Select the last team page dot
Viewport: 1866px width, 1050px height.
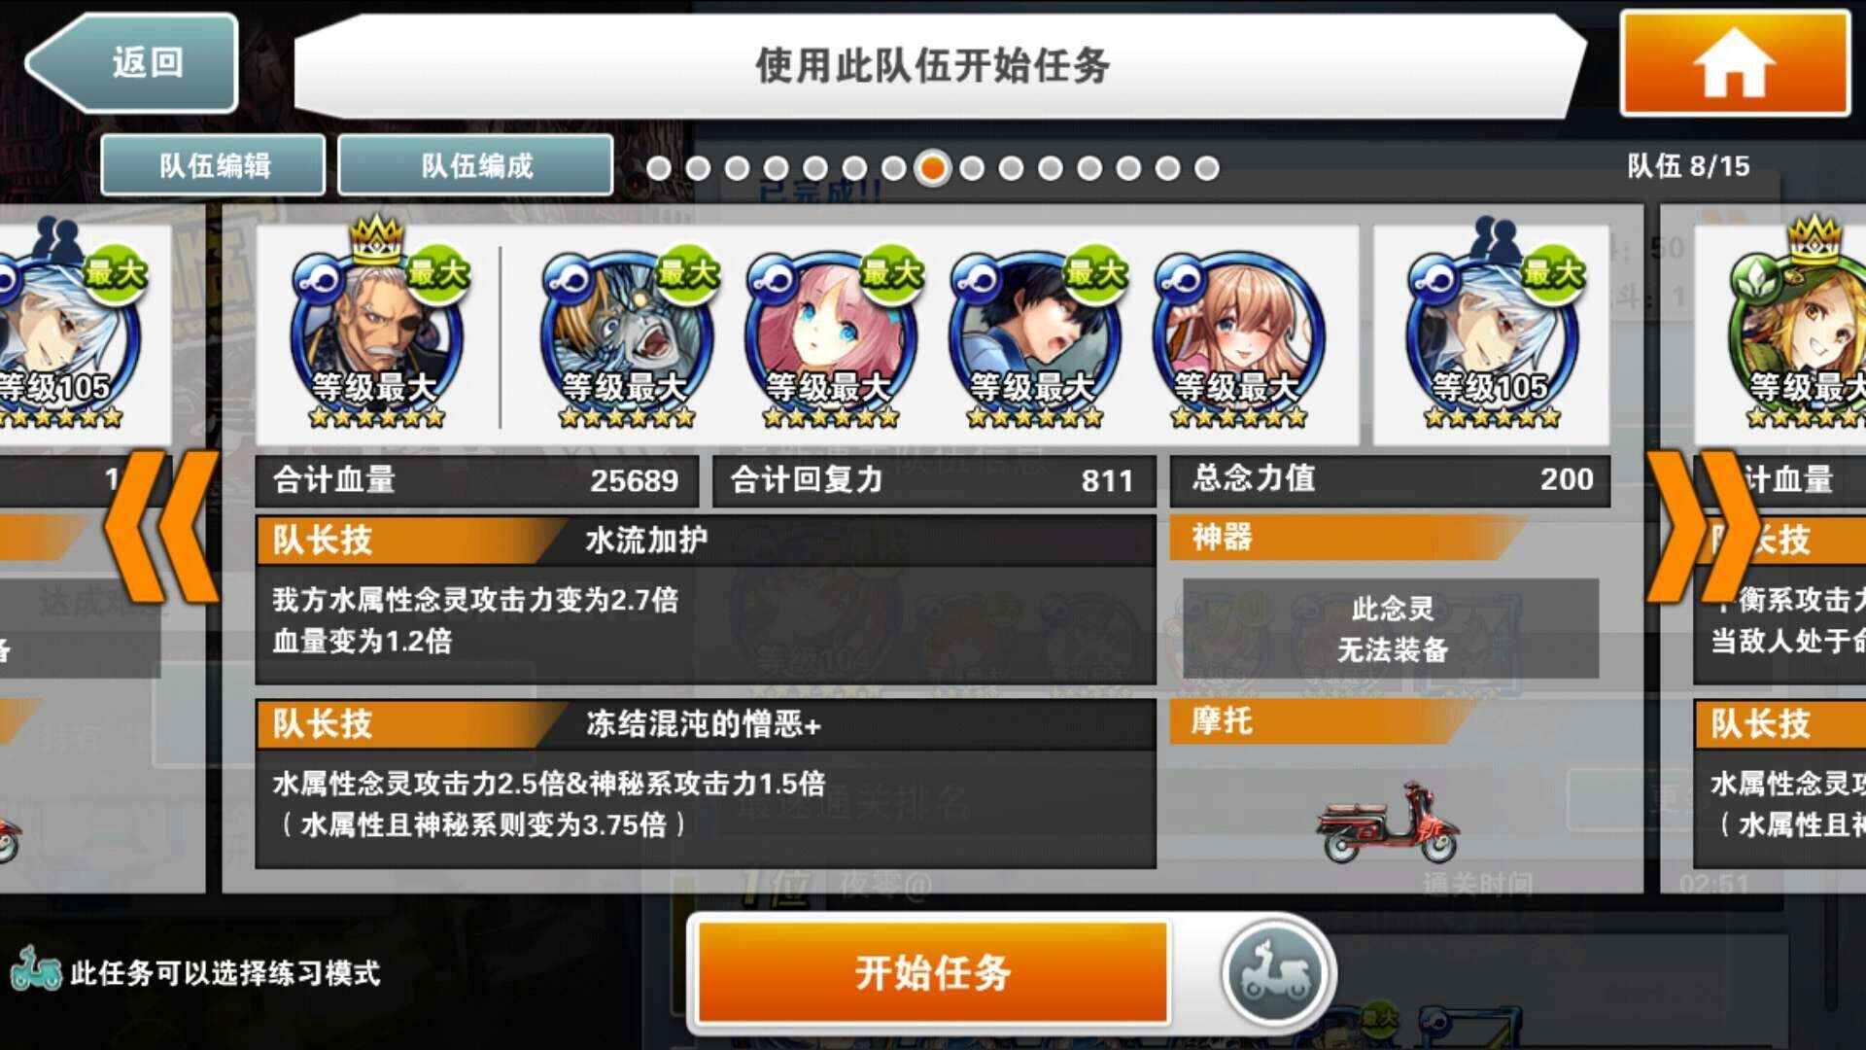(1206, 168)
